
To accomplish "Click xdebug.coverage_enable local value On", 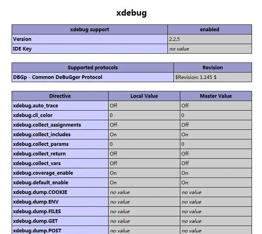I will click(144, 173).
